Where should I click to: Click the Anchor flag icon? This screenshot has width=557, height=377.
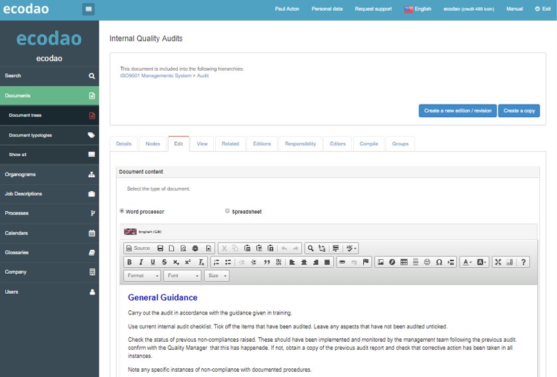pyautogui.click(x=366, y=262)
